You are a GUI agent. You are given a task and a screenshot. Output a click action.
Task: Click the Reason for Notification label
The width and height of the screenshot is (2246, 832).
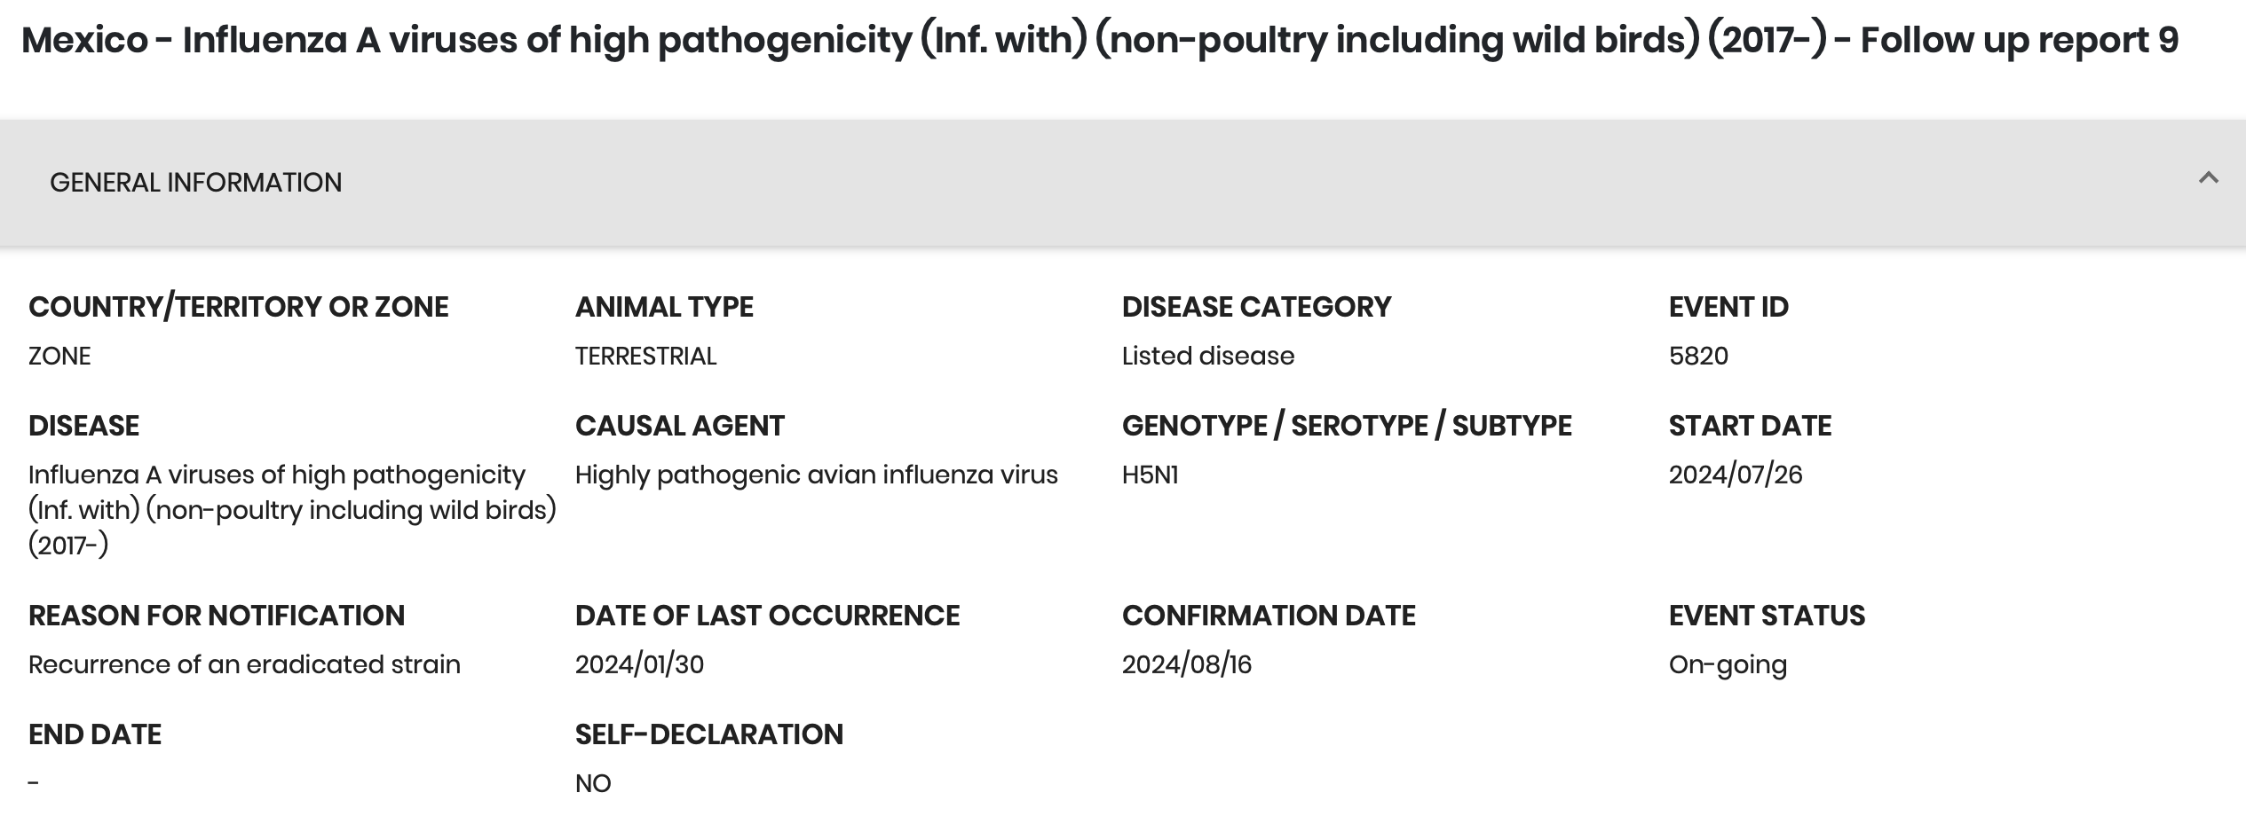tap(216, 616)
